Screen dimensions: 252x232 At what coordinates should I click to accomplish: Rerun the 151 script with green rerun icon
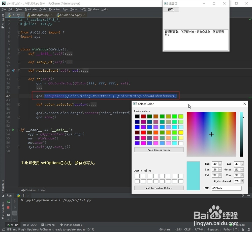coord(8,202)
